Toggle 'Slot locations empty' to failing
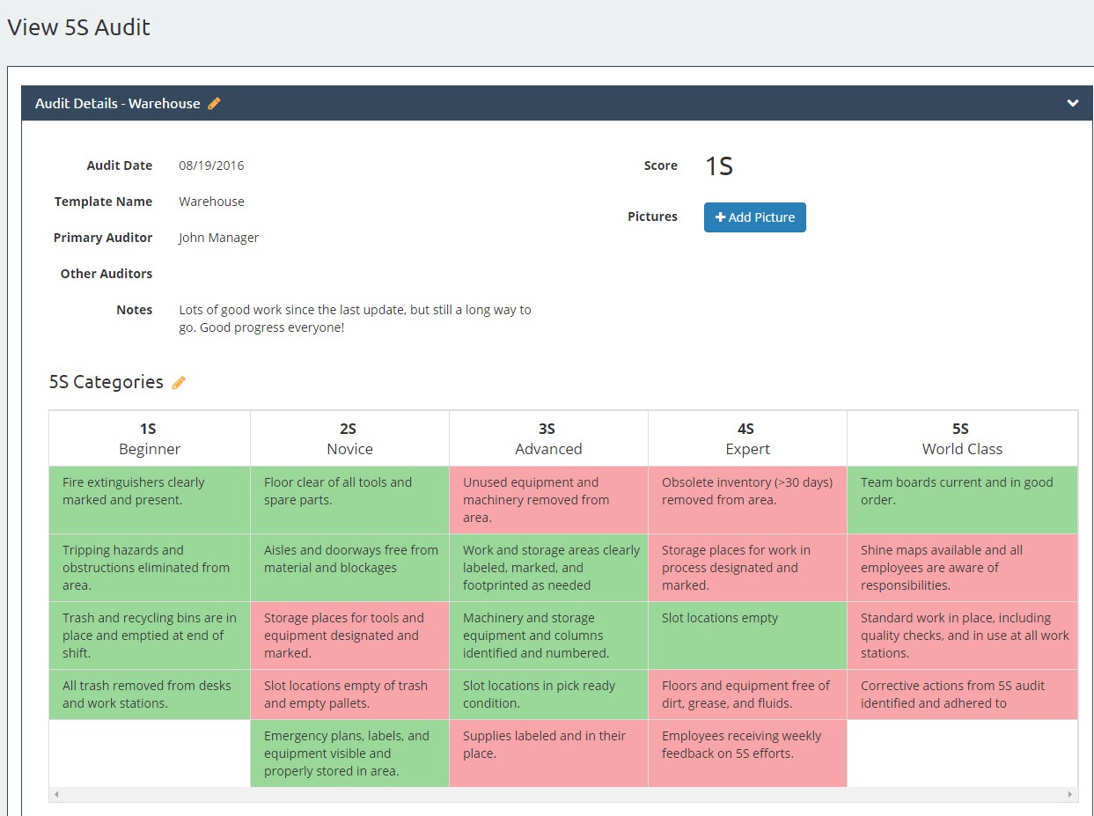This screenshot has width=1094, height=816. tap(746, 635)
